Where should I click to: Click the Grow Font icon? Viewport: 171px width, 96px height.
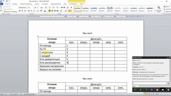coord(35,8)
